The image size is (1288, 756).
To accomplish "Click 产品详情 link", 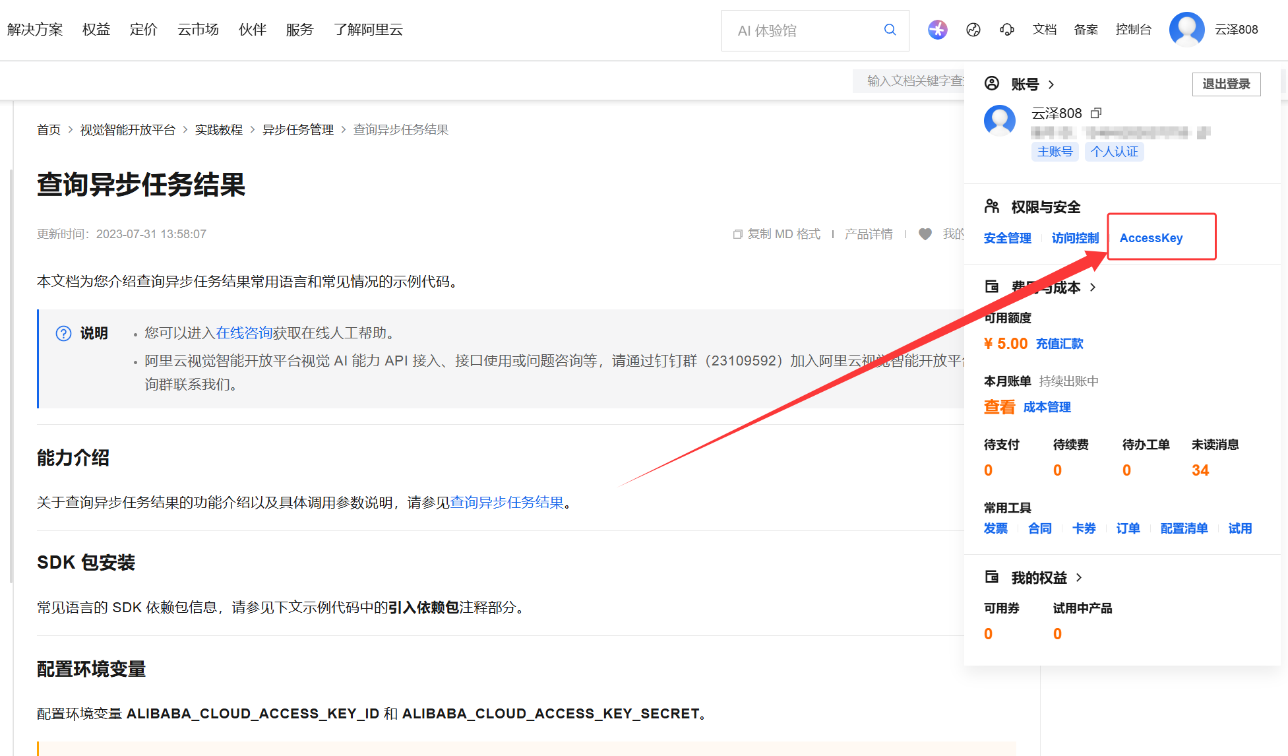I will [869, 234].
